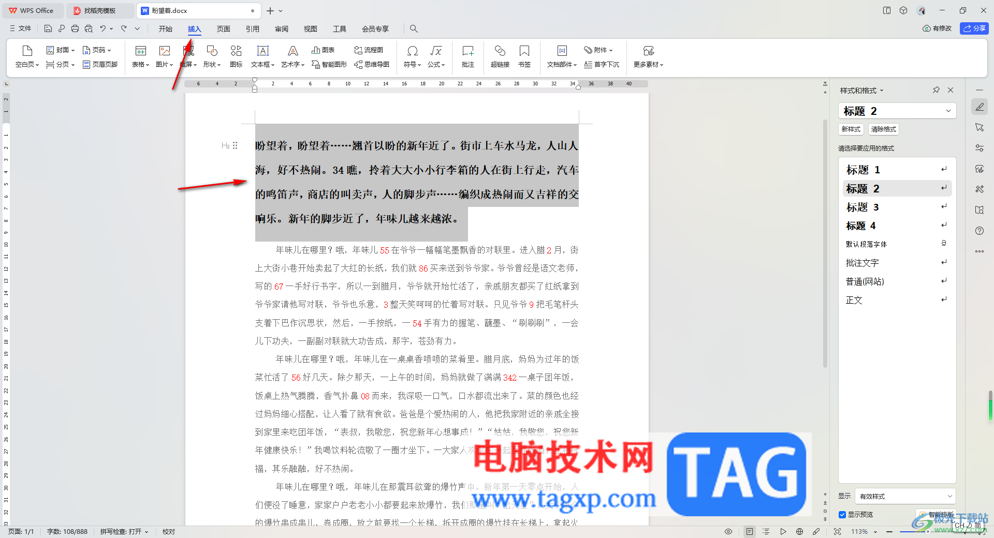Open the 113% zoom level dropdown

click(x=865, y=532)
